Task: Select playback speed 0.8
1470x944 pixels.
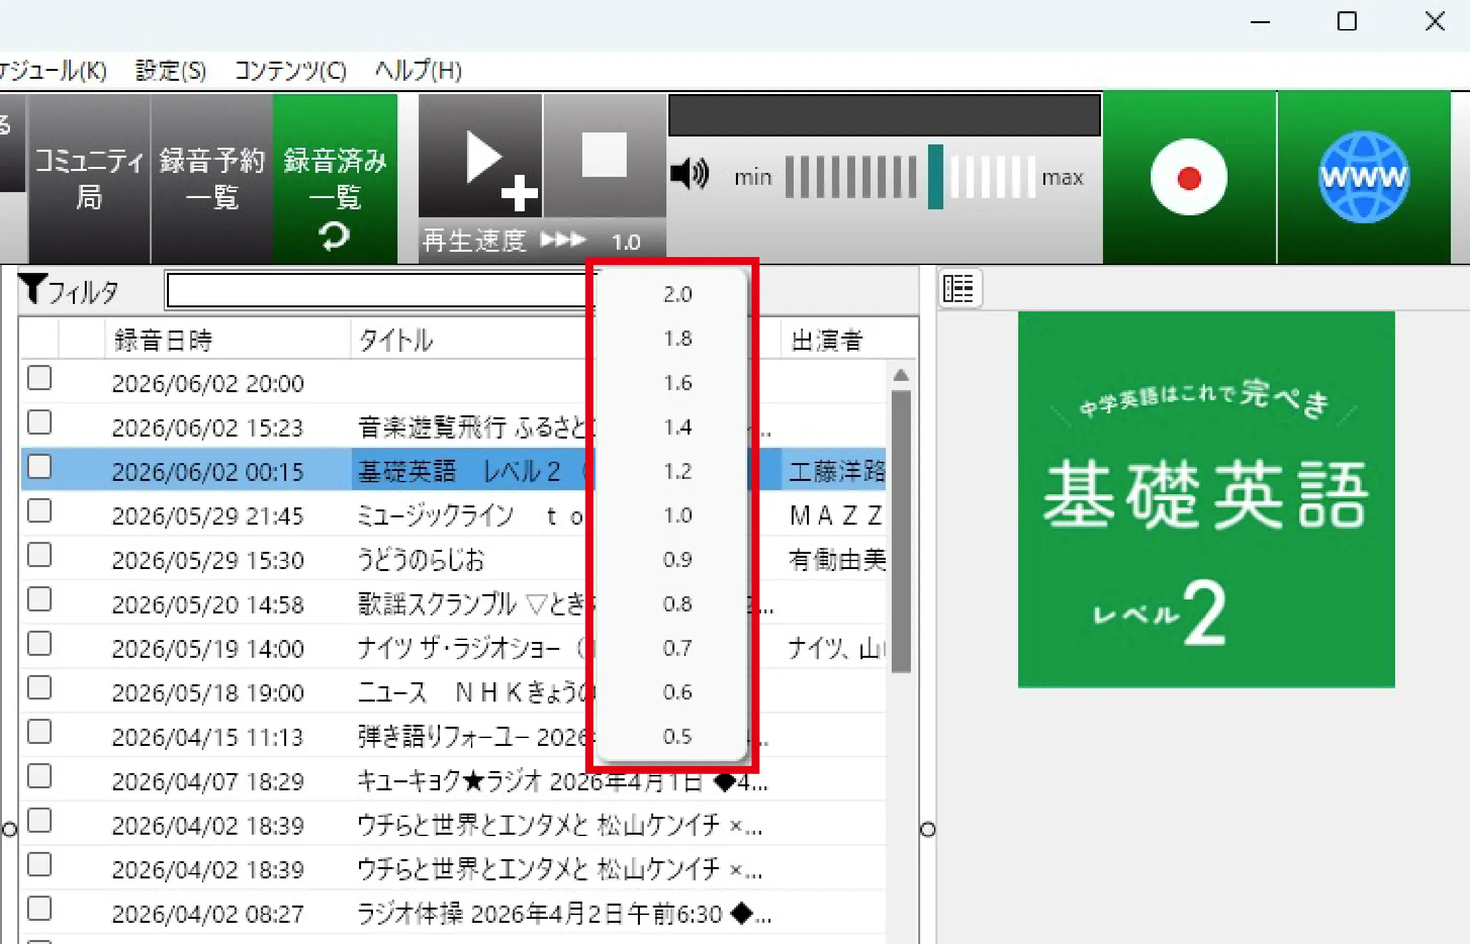Action: coord(677,604)
